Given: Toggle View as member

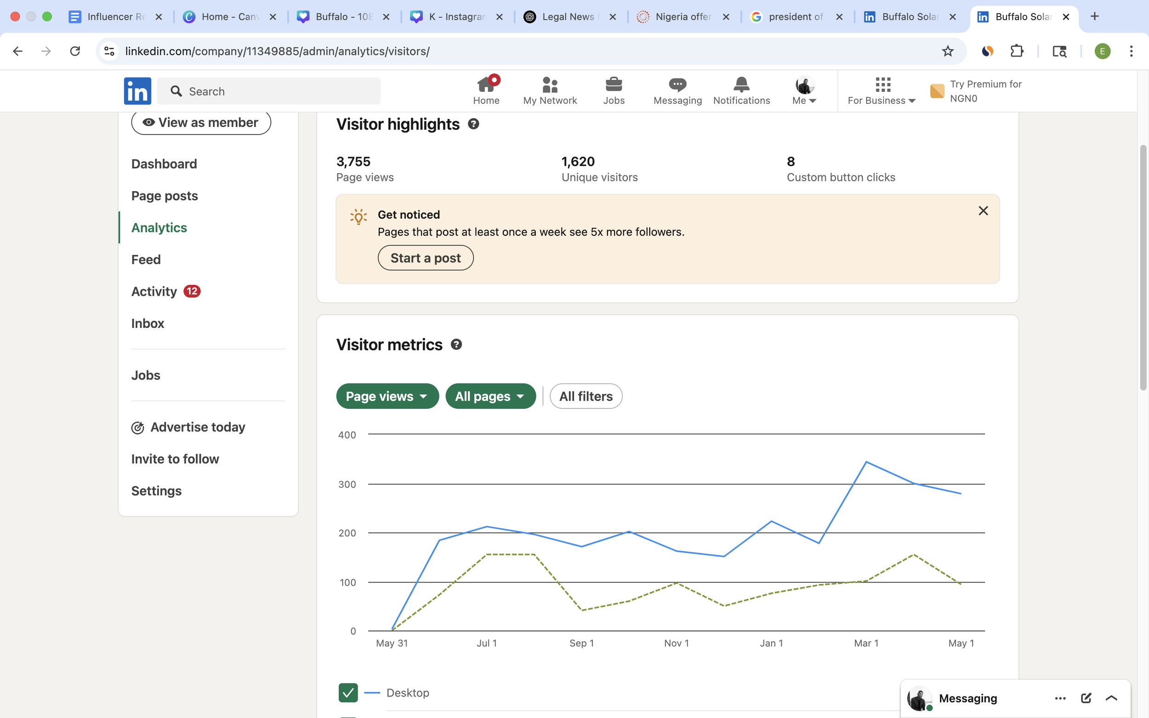Looking at the screenshot, I should click(201, 123).
